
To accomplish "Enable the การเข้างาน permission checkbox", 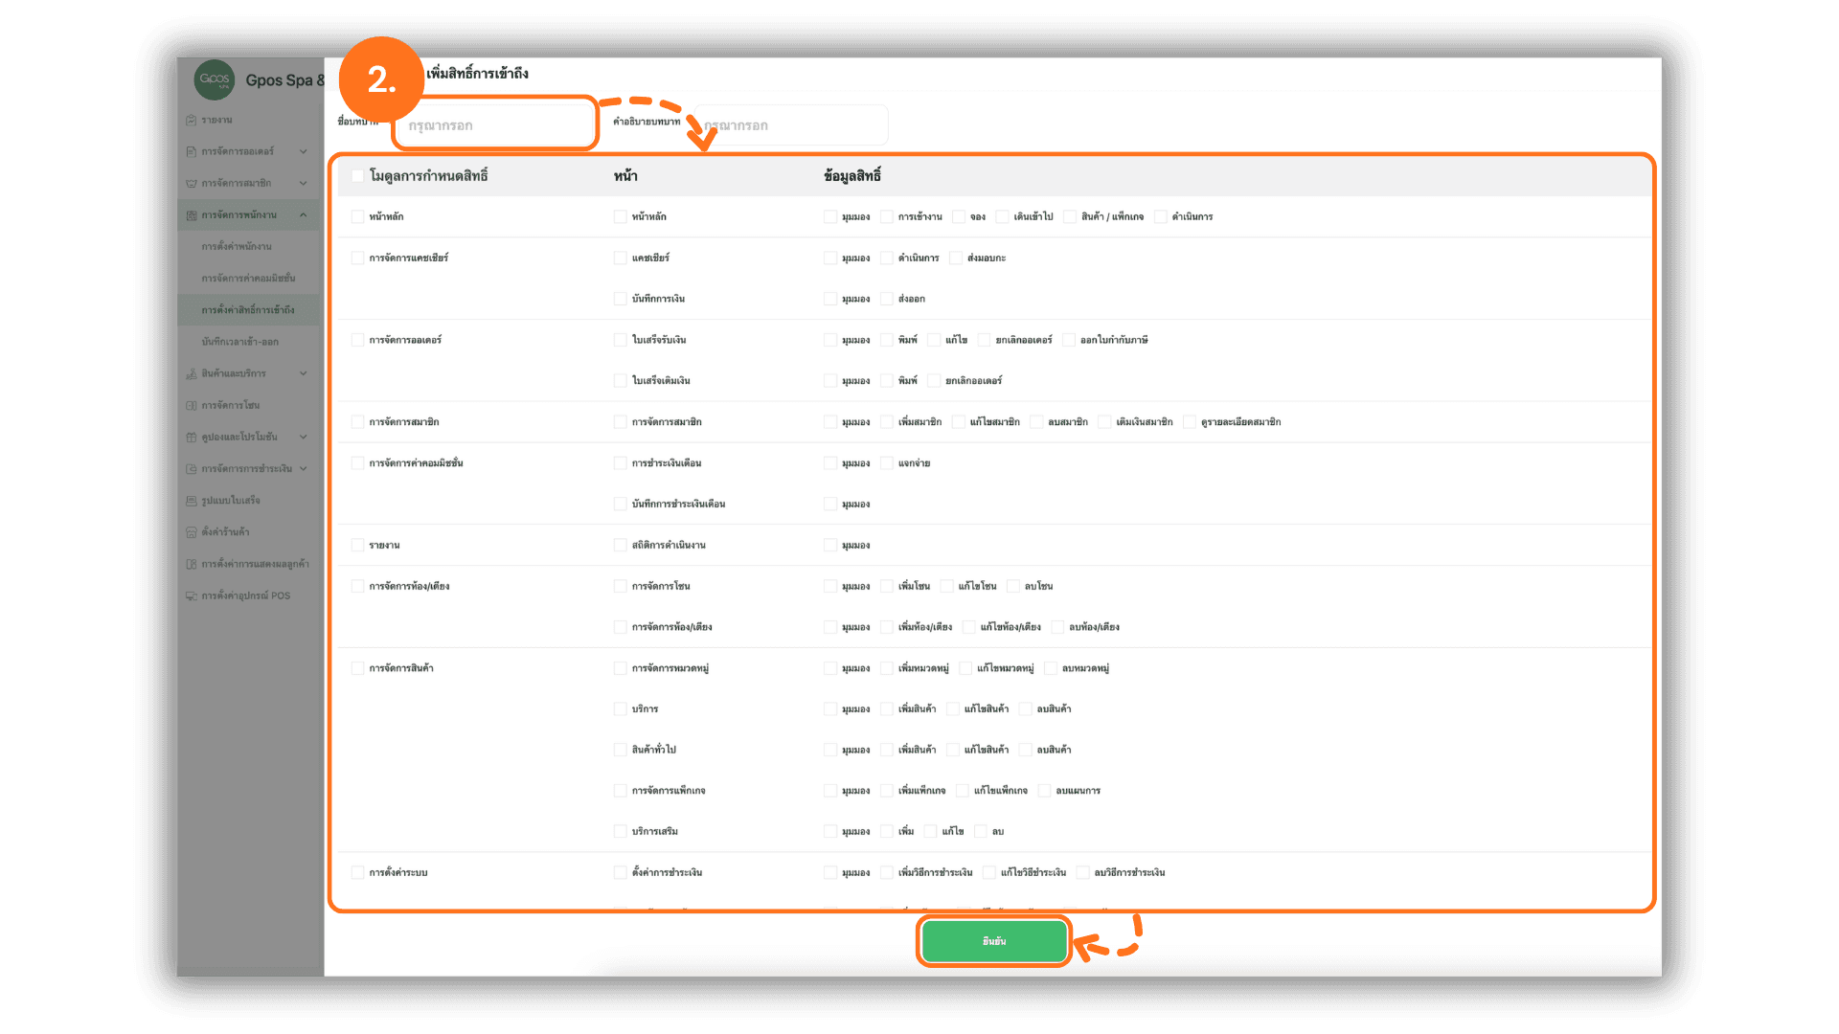I will click(x=887, y=216).
